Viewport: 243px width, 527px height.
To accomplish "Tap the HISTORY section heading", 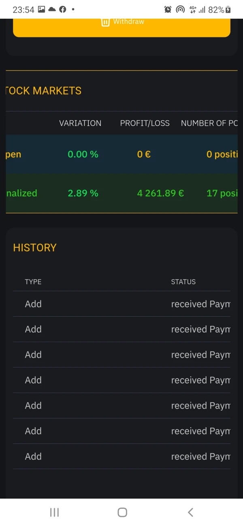I will coord(35,248).
